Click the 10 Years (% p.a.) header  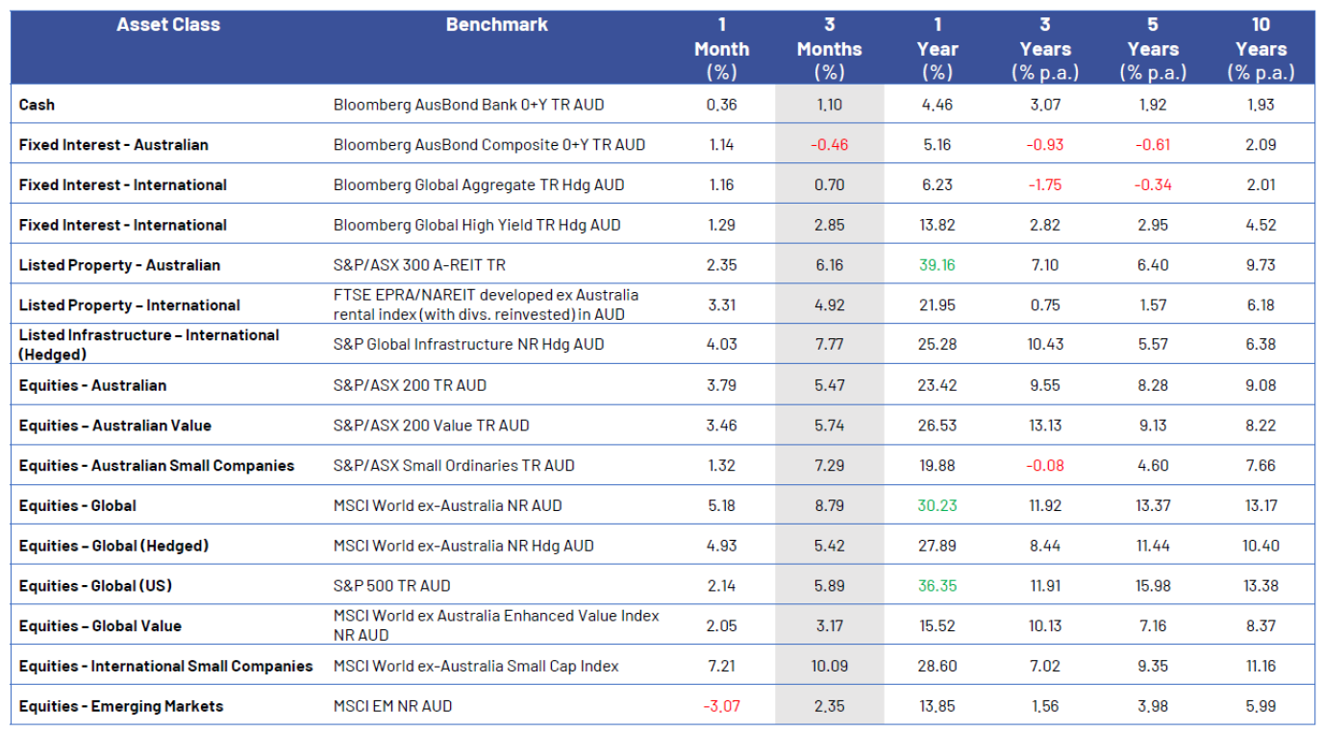click(x=1261, y=48)
